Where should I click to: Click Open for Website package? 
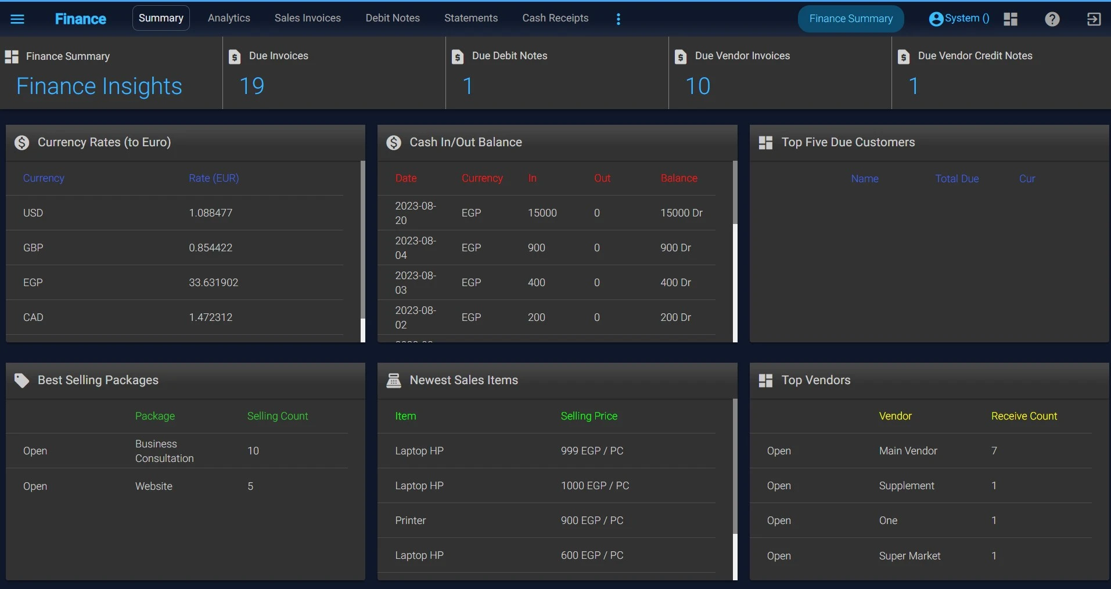[x=35, y=486]
